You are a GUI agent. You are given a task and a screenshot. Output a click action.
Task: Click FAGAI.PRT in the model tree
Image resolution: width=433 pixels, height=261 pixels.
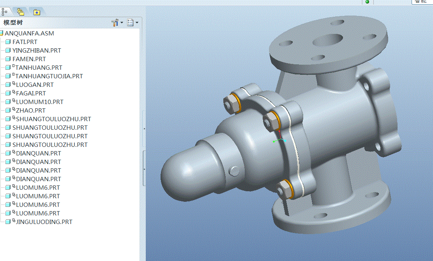pos(30,93)
